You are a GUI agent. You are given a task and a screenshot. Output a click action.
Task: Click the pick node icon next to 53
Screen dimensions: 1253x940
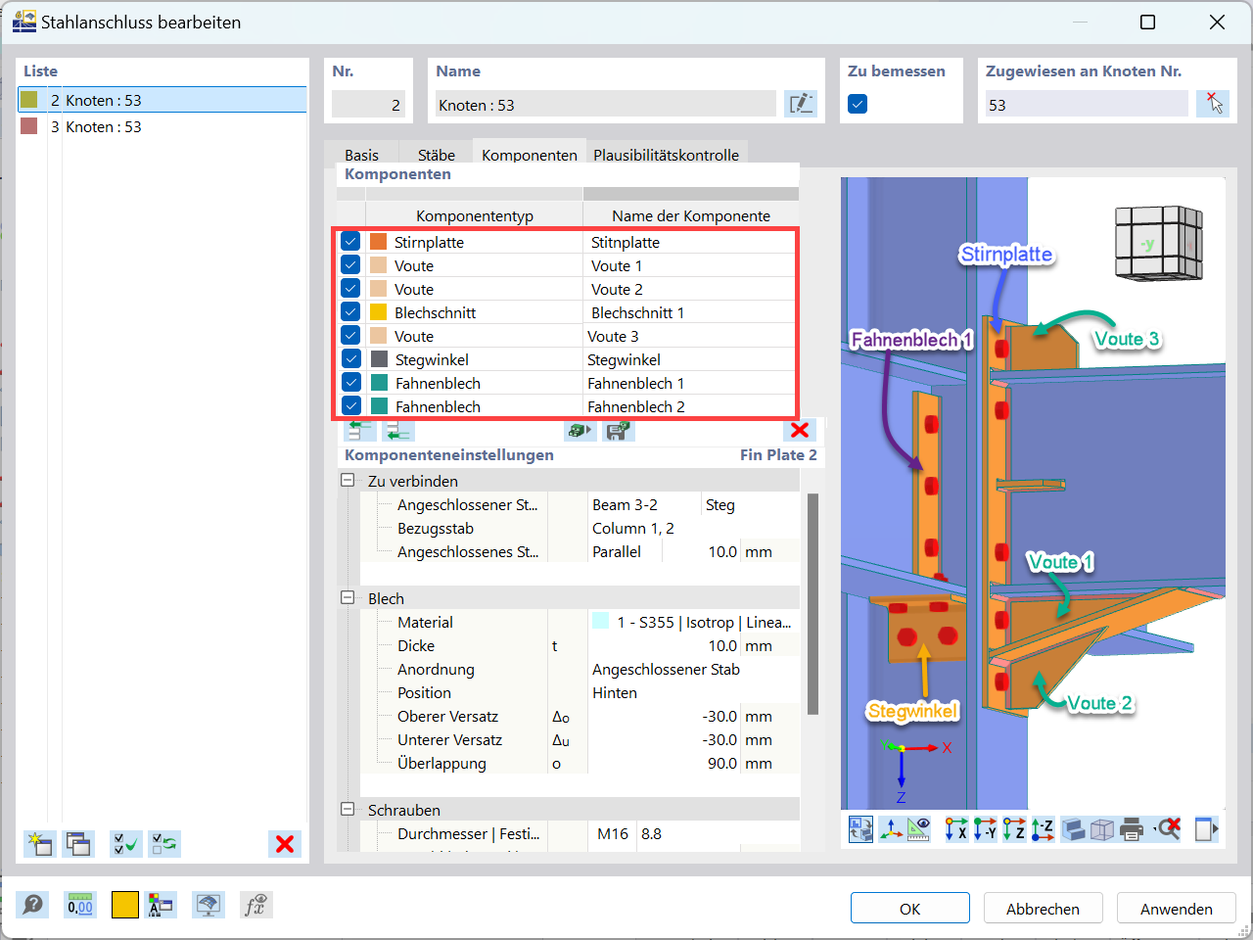(1213, 104)
